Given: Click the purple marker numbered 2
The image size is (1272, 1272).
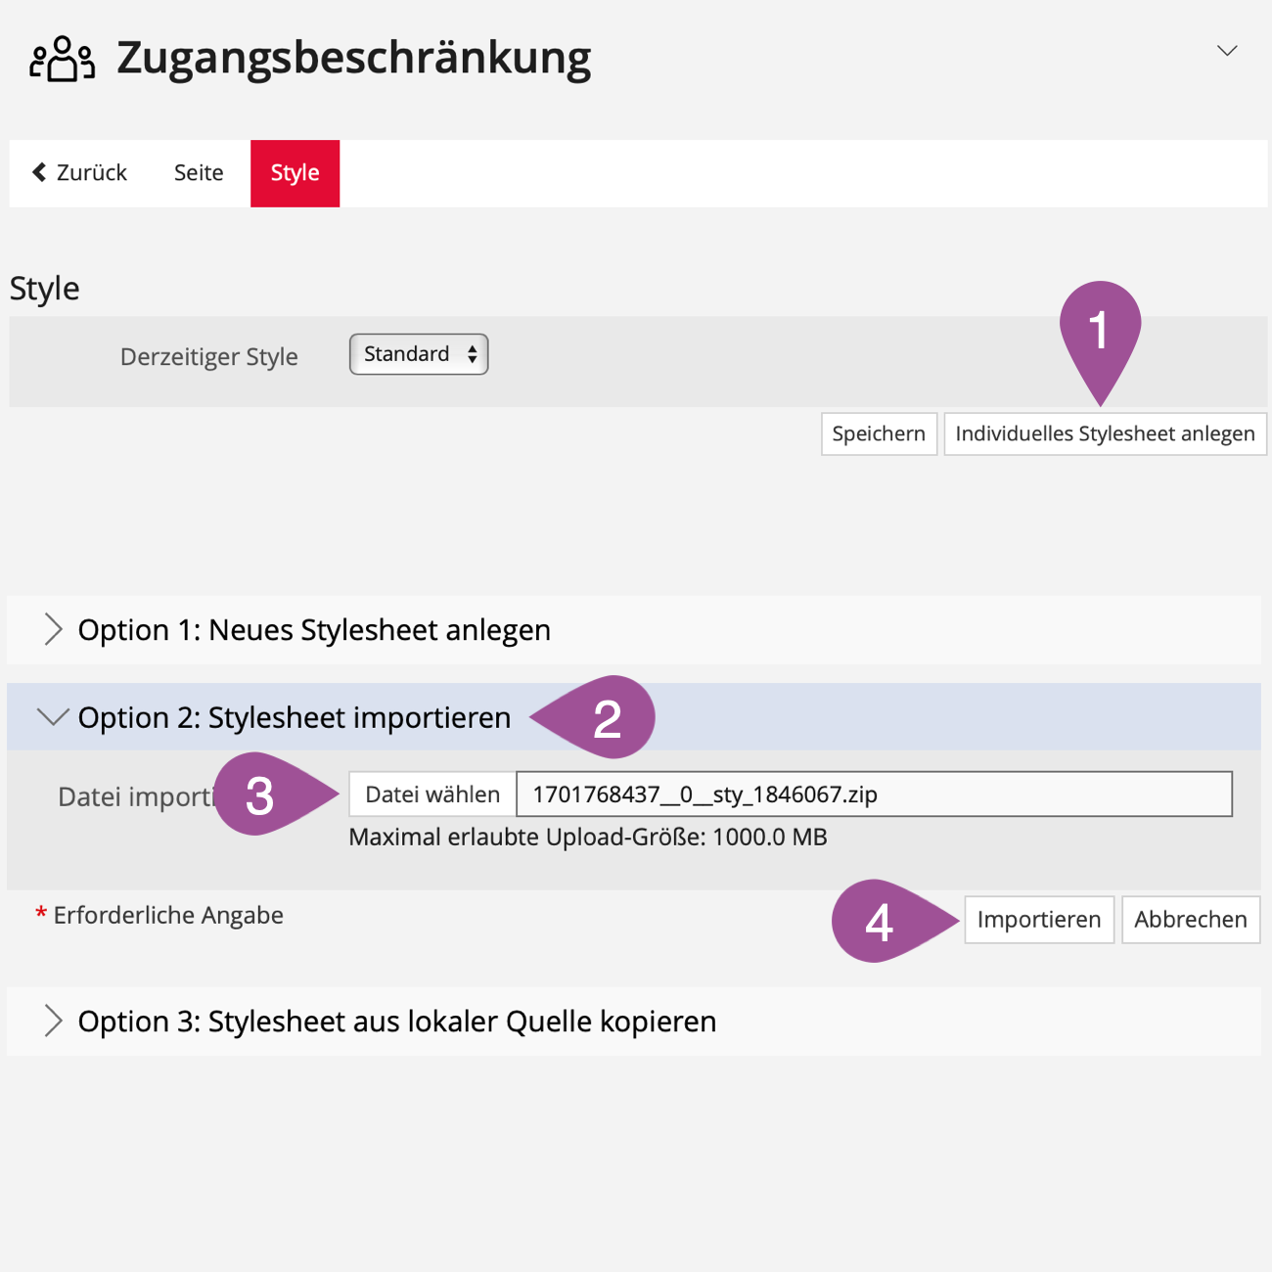Looking at the screenshot, I should 605,718.
